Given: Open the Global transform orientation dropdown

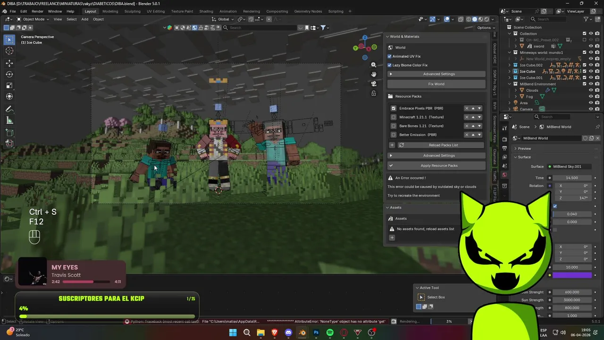Looking at the screenshot, I should tap(223, 19).
